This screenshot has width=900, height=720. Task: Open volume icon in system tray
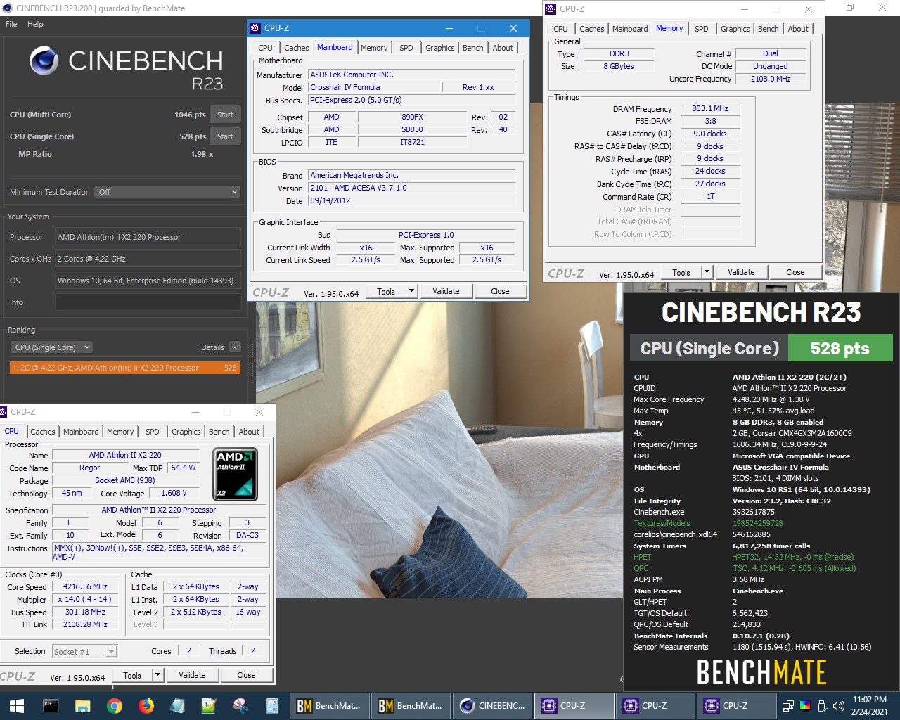click(838, 705)
